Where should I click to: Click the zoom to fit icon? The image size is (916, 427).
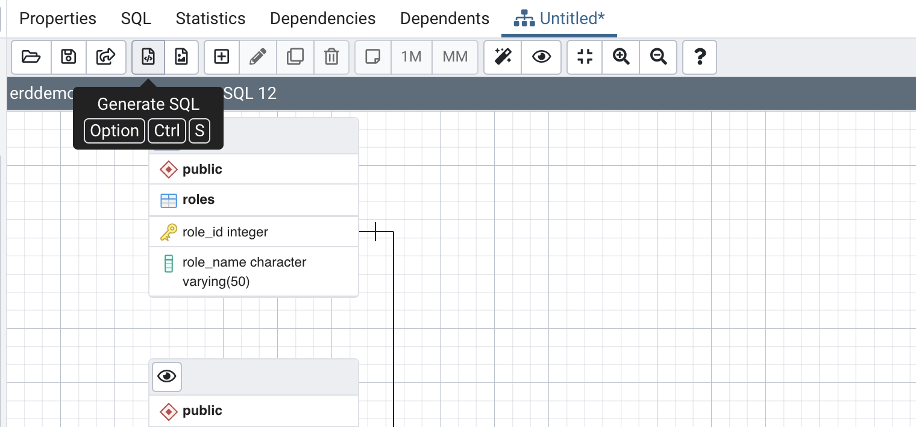point(585,57)
